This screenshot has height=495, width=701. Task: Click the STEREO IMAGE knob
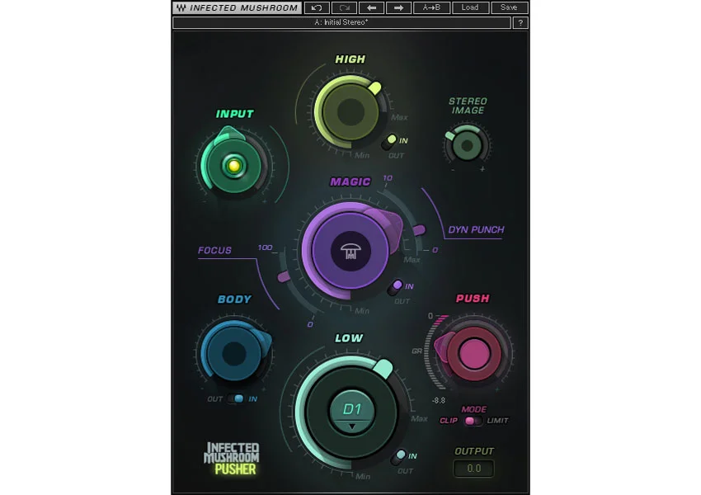467,145
